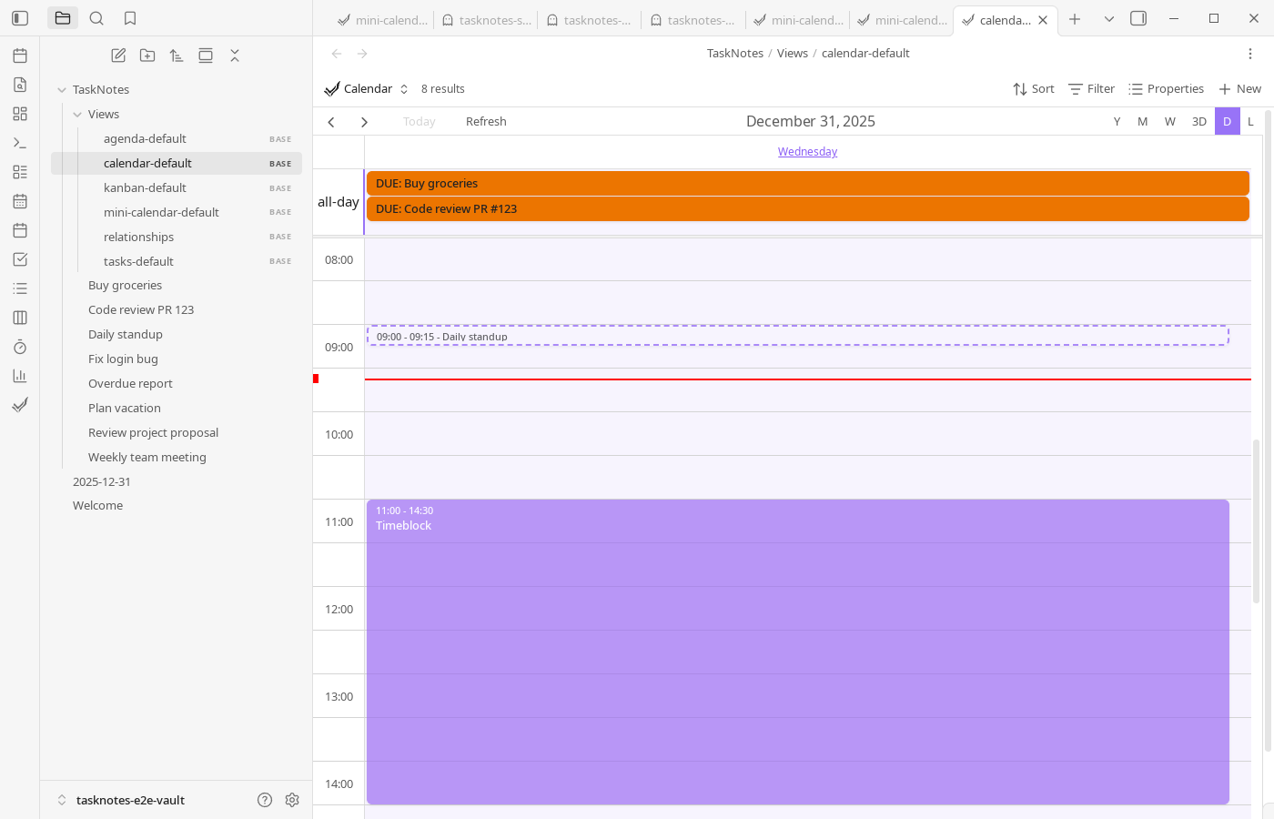Switch the calendar to Month view
Screen dimensions: 1274x819
point(1142,122)
